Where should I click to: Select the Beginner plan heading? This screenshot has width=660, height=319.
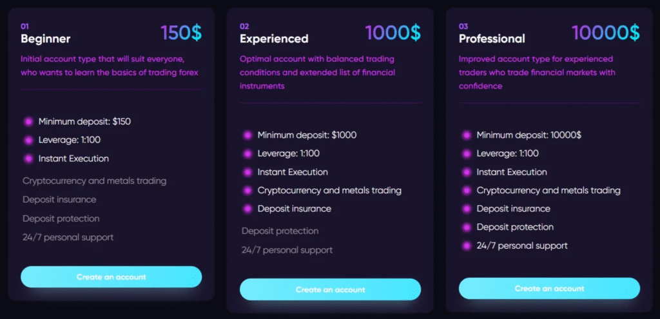46,39
